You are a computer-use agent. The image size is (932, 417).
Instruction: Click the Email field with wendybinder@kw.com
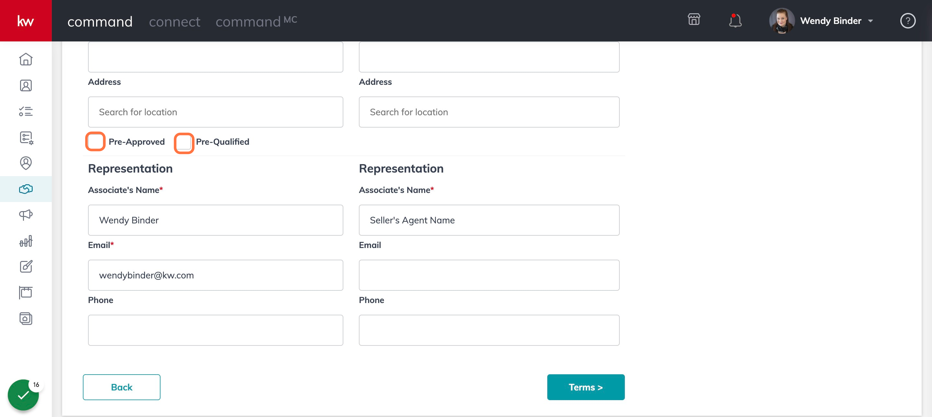click(x=216, y=275)
